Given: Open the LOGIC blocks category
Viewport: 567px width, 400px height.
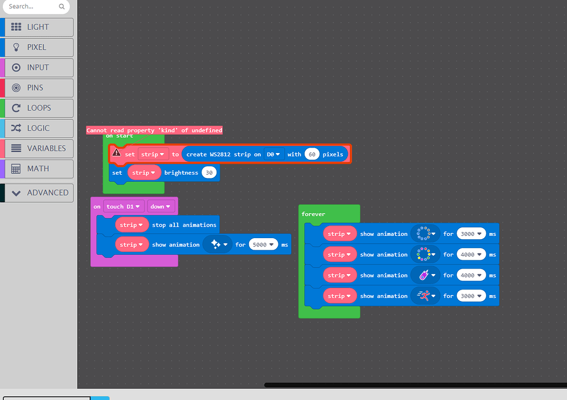Looking at the screenshot, I should coord(39,128).
